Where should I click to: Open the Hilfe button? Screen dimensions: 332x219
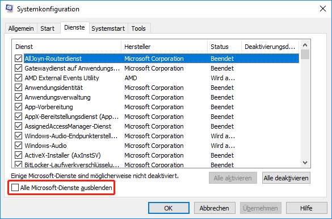point(306,208)
